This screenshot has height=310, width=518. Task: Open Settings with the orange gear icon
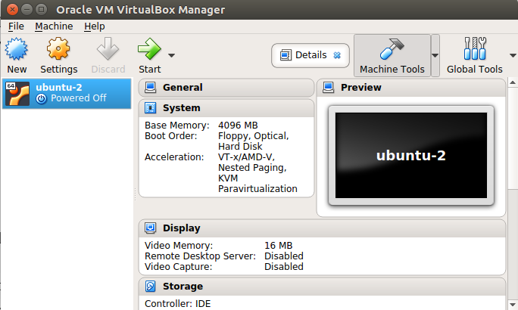[58, 48]
